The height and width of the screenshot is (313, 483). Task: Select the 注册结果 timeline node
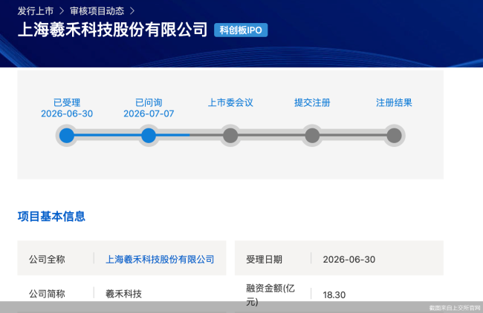395,136
